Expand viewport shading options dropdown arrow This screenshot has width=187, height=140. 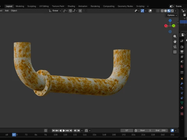click(176, 11)
